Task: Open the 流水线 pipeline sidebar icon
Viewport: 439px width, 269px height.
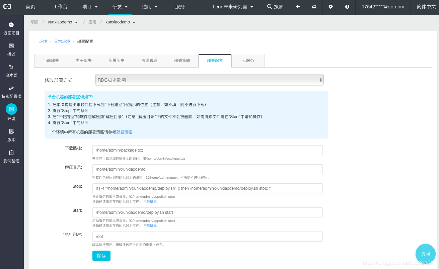Action: click(x=11, y=67)
